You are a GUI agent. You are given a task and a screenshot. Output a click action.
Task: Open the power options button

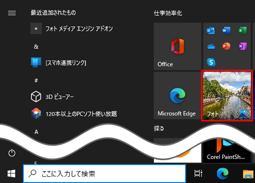(x=12, y=153)
